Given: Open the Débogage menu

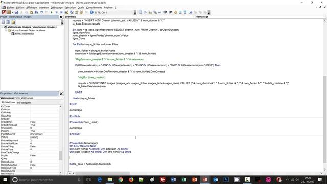Looking at the screenshot, I should (x=57, y=8).
